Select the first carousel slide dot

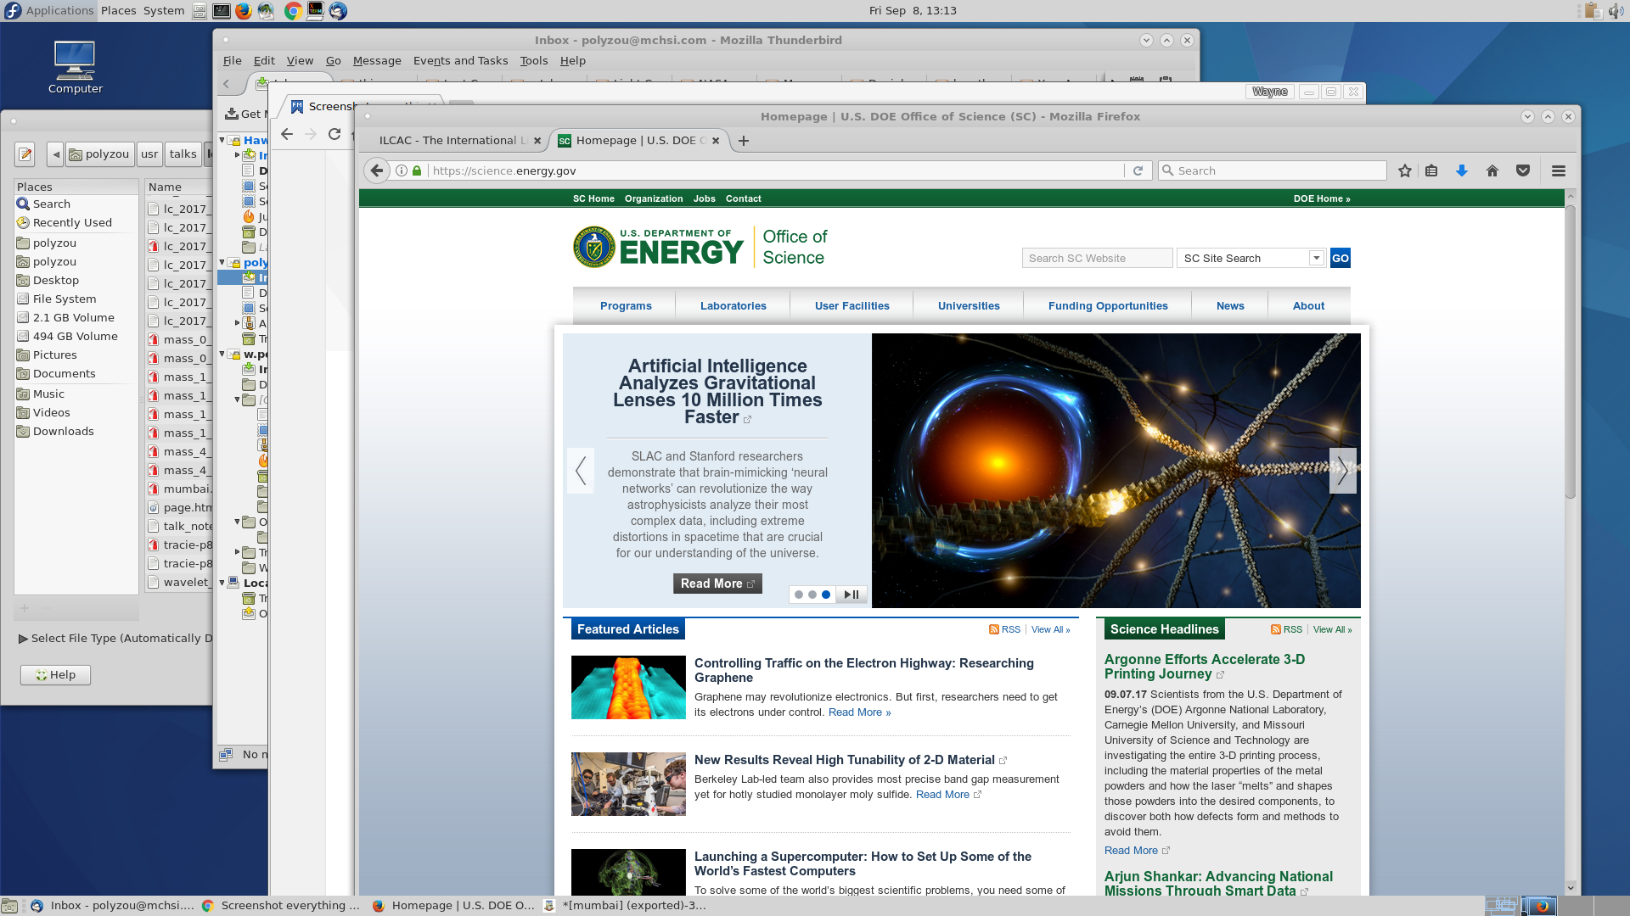click(x=799, y=595)
